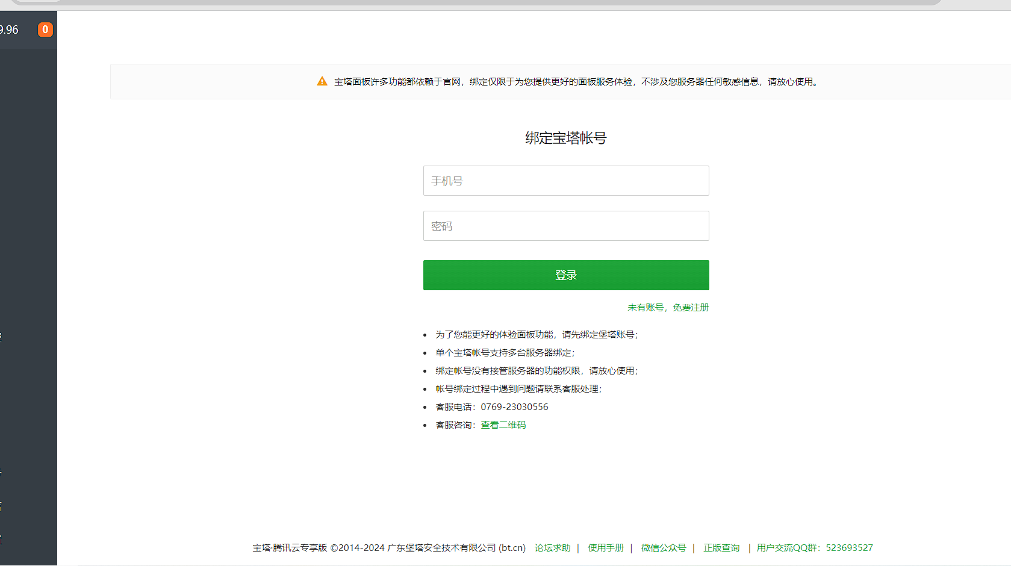This screenshot has width=1011, height=566.
Task: Click the server IP ending in 9.96
Action: (x=10, y=30)
